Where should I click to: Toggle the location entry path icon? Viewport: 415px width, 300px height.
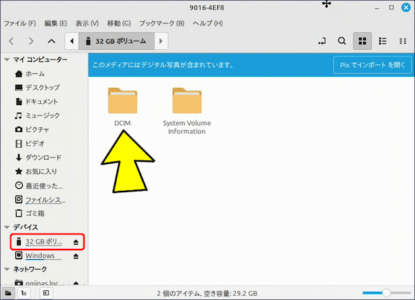(322, 41)
